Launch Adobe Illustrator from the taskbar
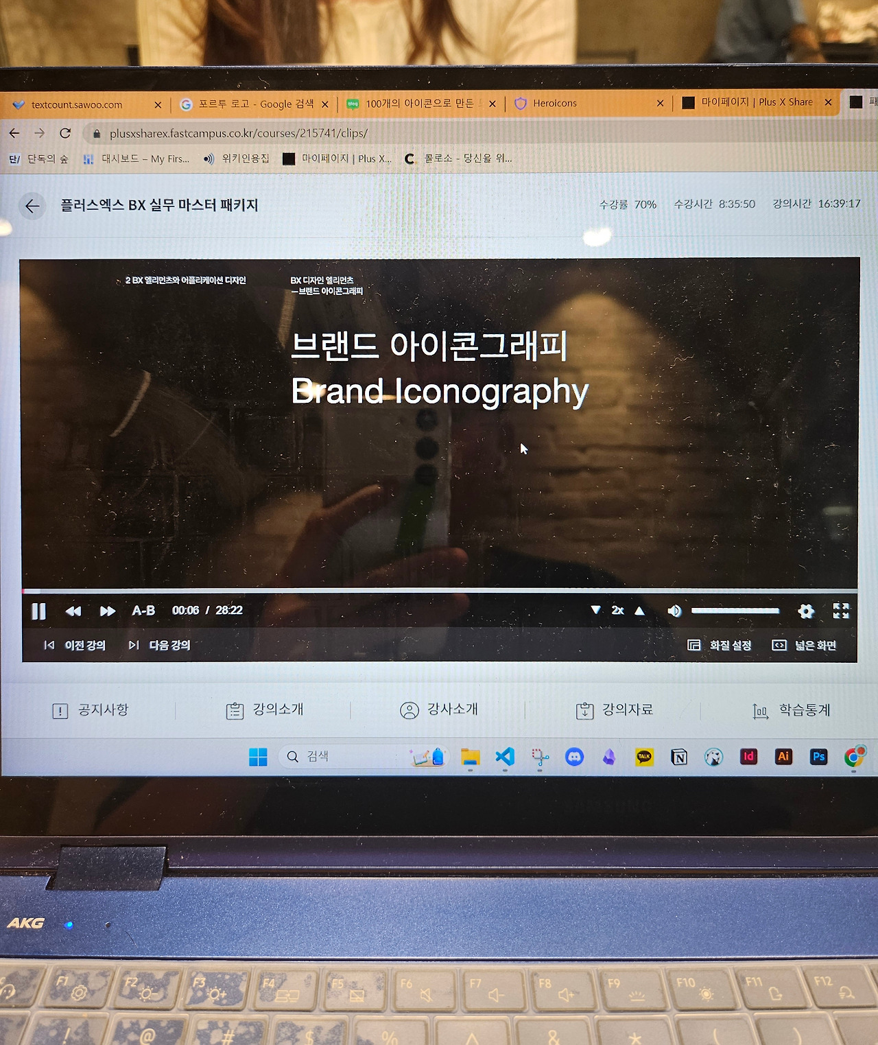 coord(783,756)
